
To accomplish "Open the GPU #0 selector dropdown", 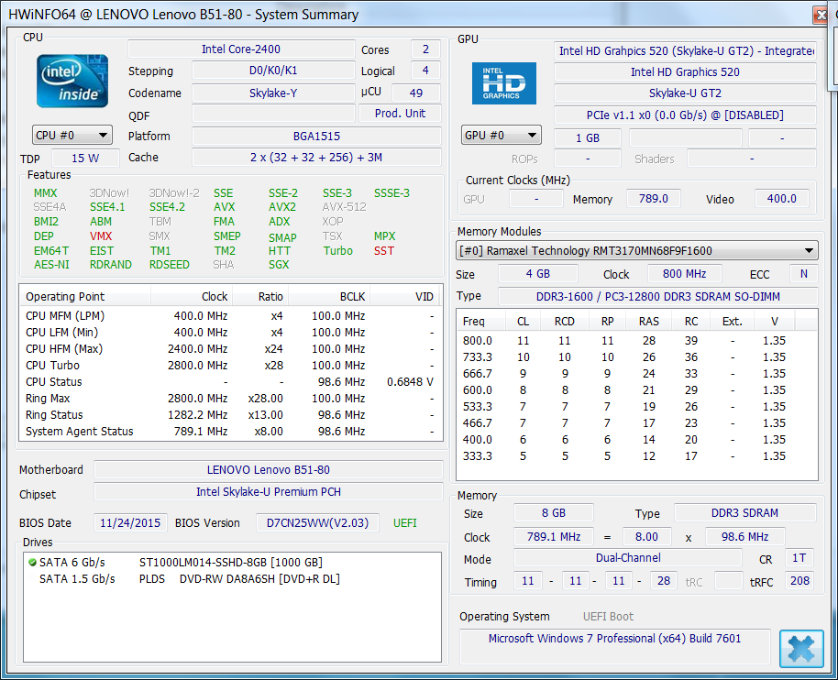I will 502,135.
